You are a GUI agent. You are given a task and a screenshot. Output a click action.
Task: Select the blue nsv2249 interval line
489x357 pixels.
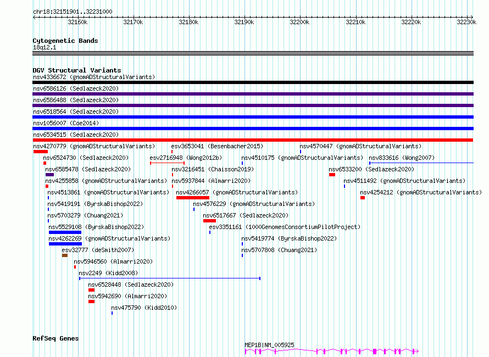[x=170, y=278]
